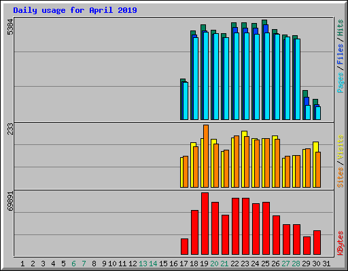Select the red KBytes bar for day 19
Viewport: 348px width, 271px height.
[205, 224]
